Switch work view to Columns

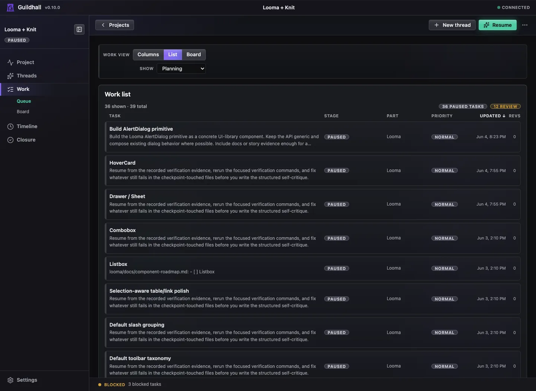click(148, 54)
